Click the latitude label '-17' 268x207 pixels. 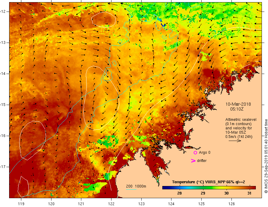tap(3, 167)
